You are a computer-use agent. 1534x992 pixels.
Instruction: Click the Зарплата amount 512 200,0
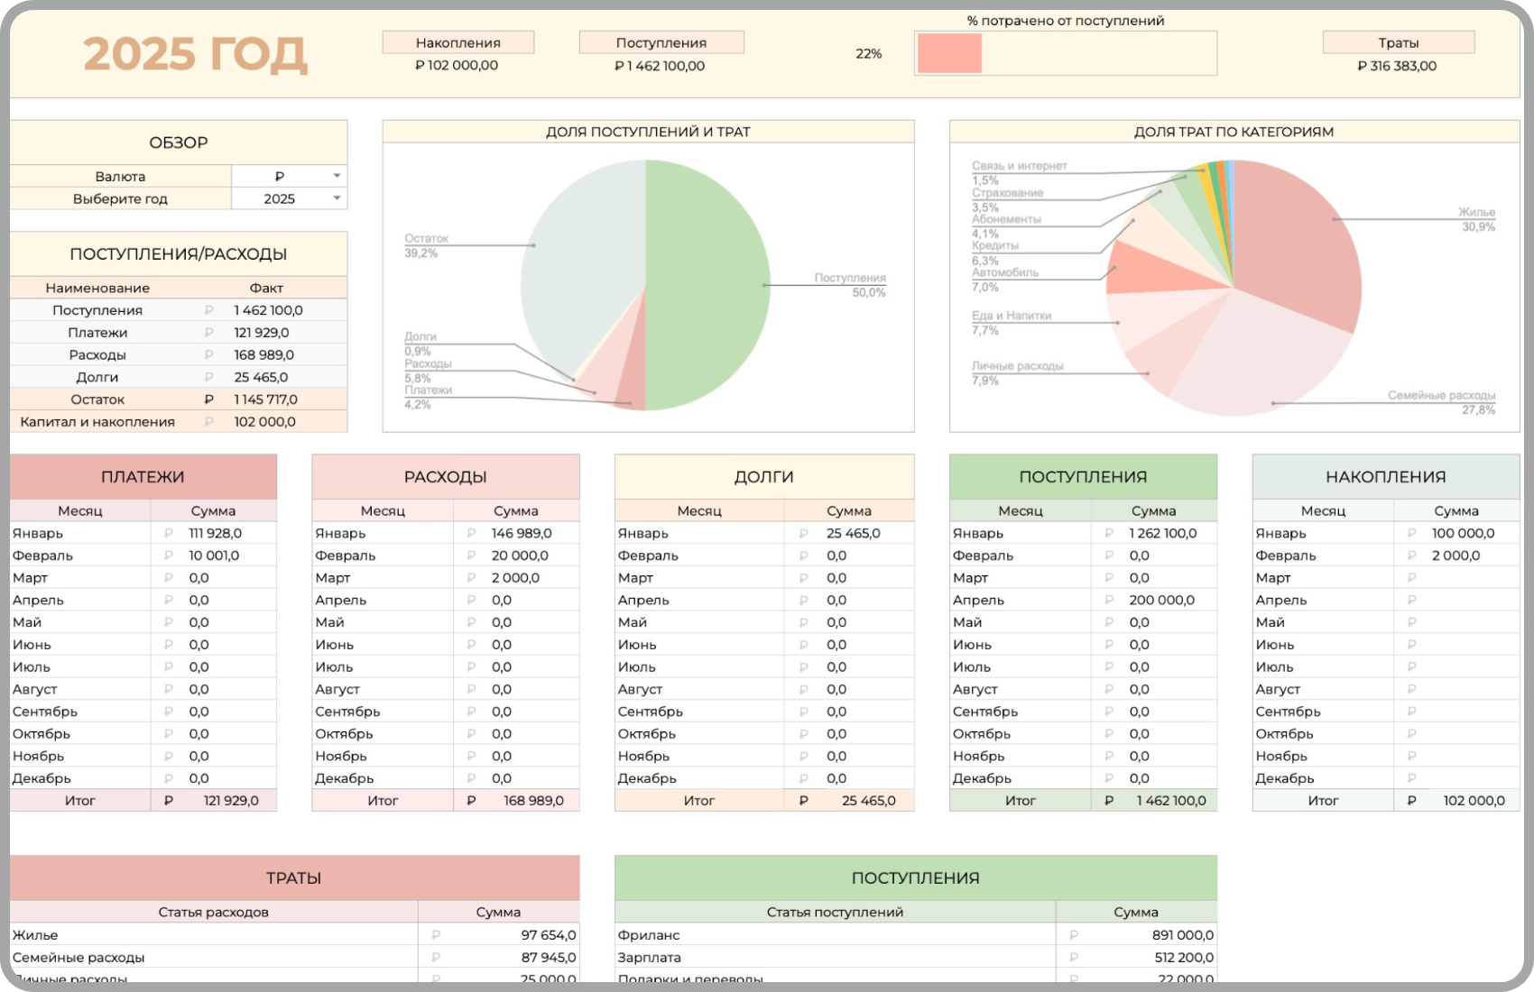click(1184, 958)
